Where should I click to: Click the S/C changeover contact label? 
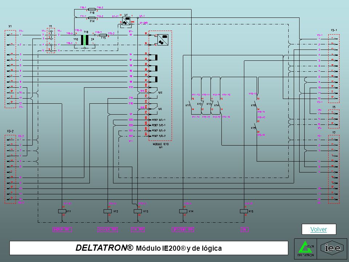[x=160, y=92]
